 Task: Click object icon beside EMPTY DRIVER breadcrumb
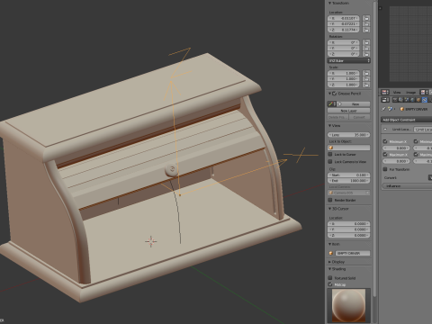coord(402,109)
